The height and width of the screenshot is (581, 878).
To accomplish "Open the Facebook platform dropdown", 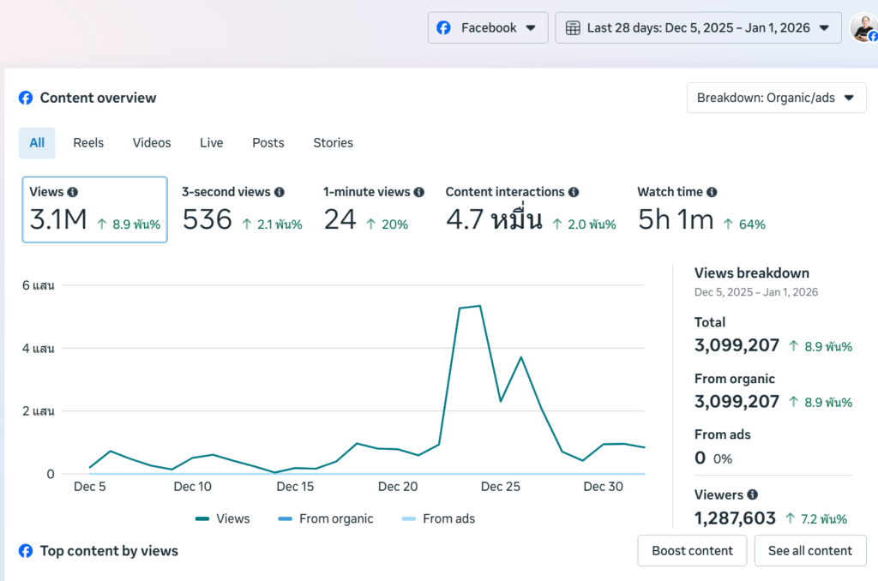I will [x=487, y=28].
